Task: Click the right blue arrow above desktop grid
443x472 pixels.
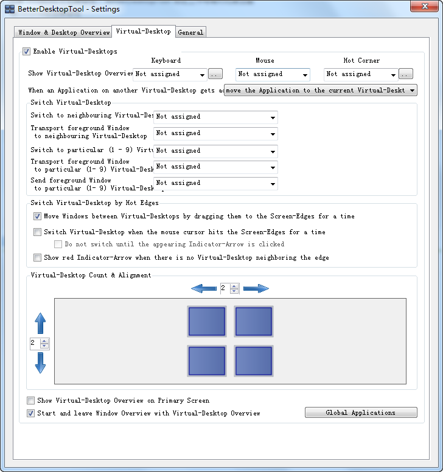Action: (256, 289)
